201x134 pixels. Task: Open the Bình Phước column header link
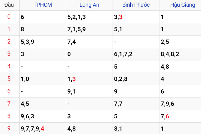tap(136, 5)
